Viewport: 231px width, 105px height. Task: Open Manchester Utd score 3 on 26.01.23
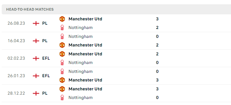click(157, 80)
